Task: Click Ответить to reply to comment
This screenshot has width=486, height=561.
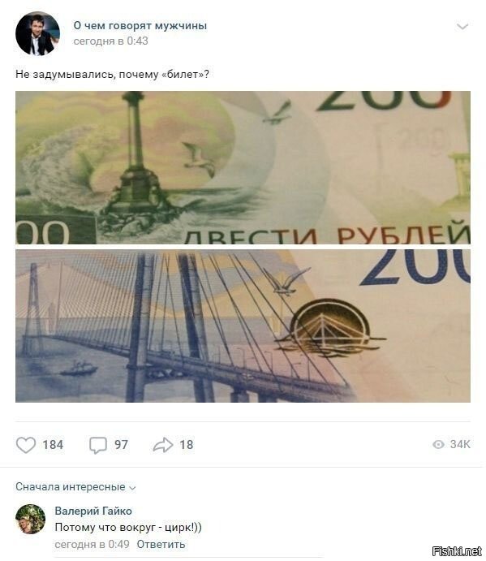Action: click(x=161, y=544)
